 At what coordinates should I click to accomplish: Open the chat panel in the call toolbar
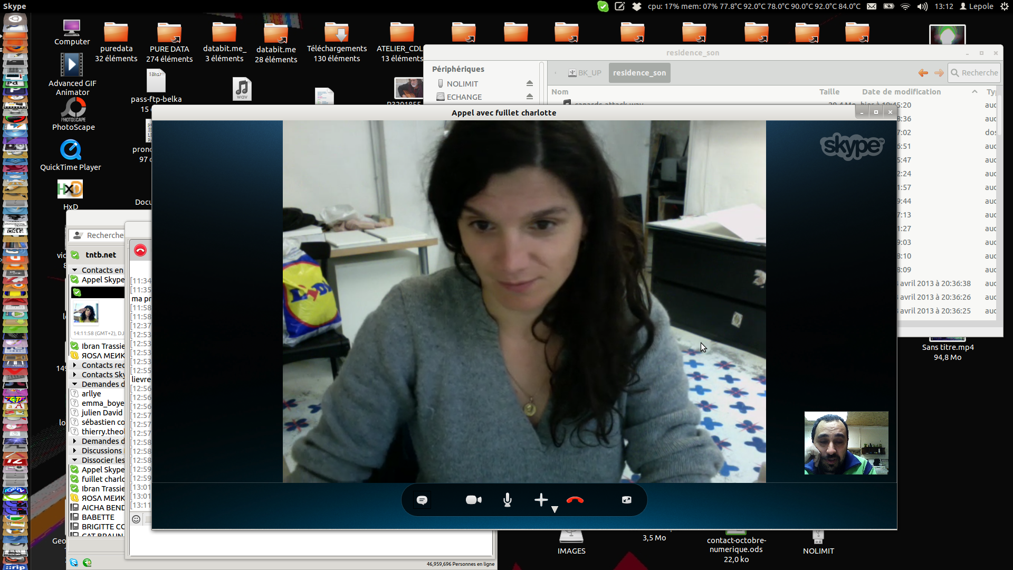(x=422, y=500)
